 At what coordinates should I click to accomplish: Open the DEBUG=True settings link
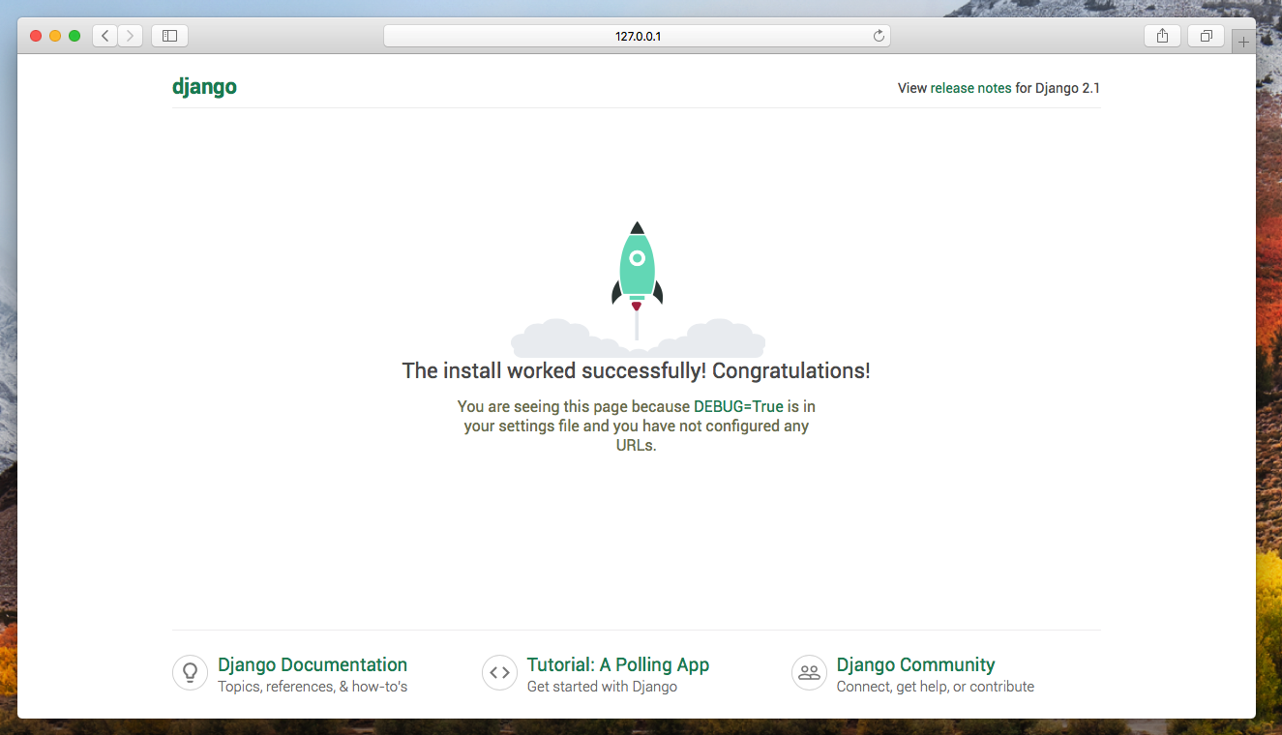(x=738, y=406)
